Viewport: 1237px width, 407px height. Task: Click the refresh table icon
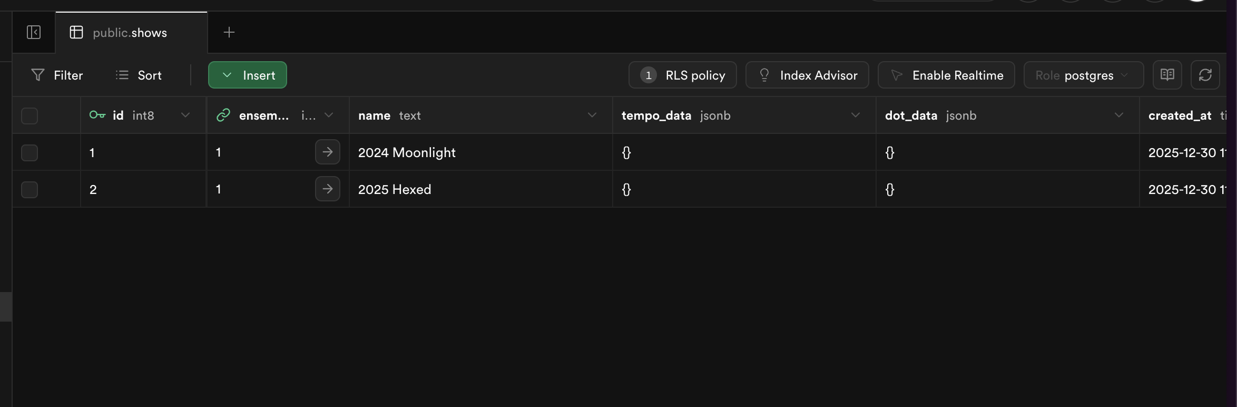[x=1205, y=75]
